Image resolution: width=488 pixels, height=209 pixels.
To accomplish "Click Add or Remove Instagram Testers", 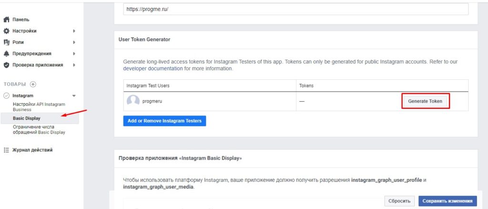I will tap(164, 121).
